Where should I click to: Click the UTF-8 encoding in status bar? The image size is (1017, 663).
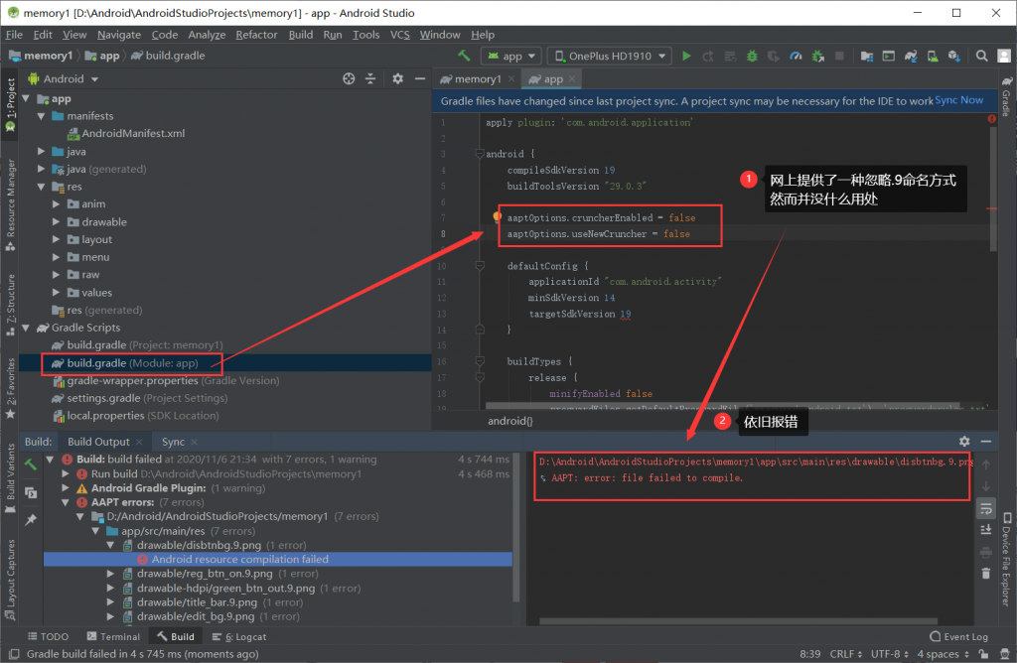[x=889, y=654]
